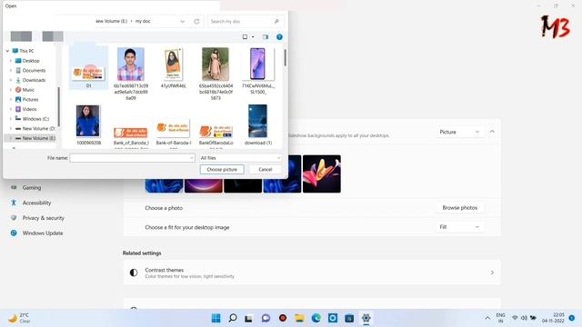This screenshot has height=327, width=582.
Task: Click the Choose picture button
Action: coord(222,170)
